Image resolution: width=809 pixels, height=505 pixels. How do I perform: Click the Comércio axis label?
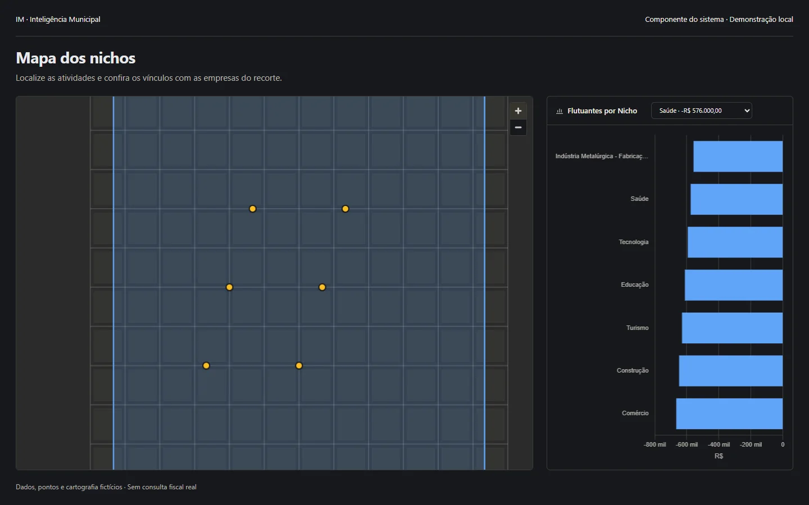635,414
